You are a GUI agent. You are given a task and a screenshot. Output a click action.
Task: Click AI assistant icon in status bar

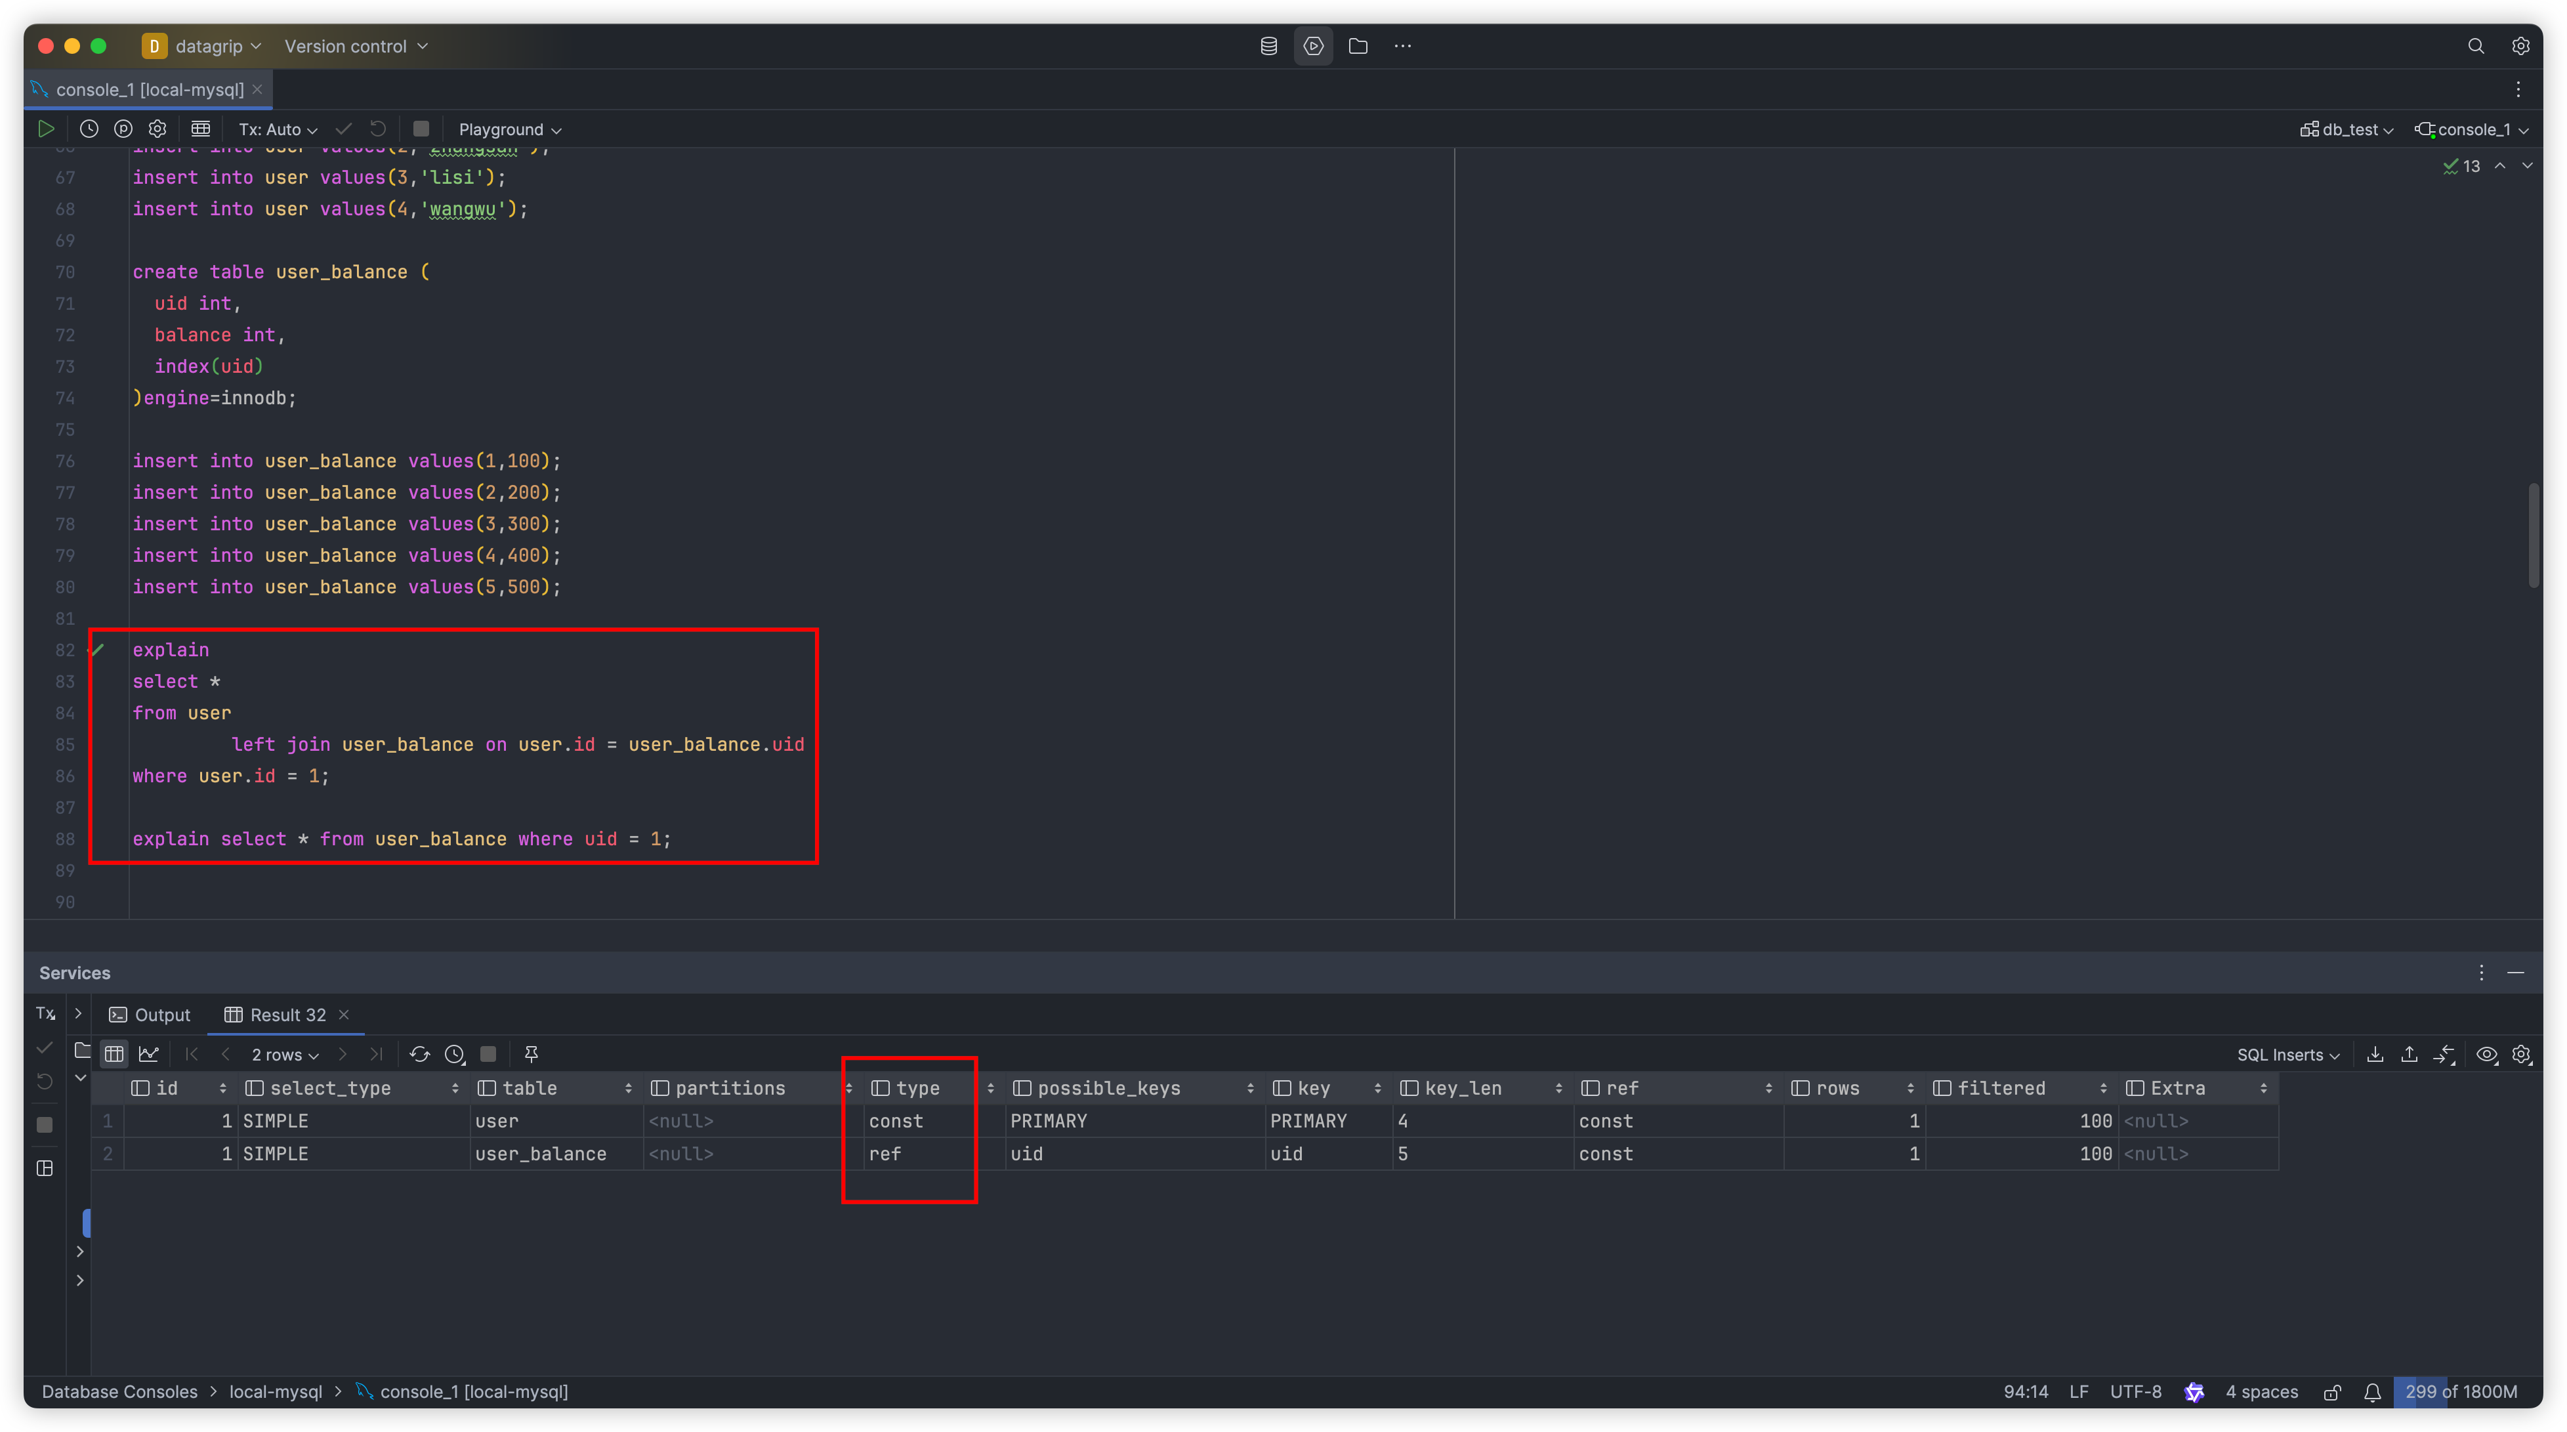pos(2194,1392)
